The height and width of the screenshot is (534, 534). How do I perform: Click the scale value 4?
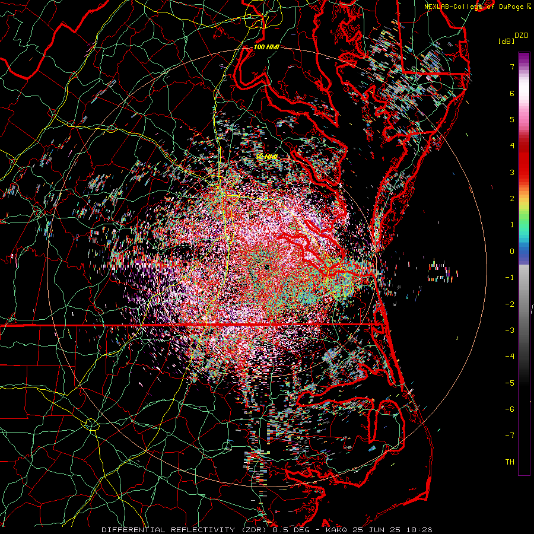click(x=512, y=146)
